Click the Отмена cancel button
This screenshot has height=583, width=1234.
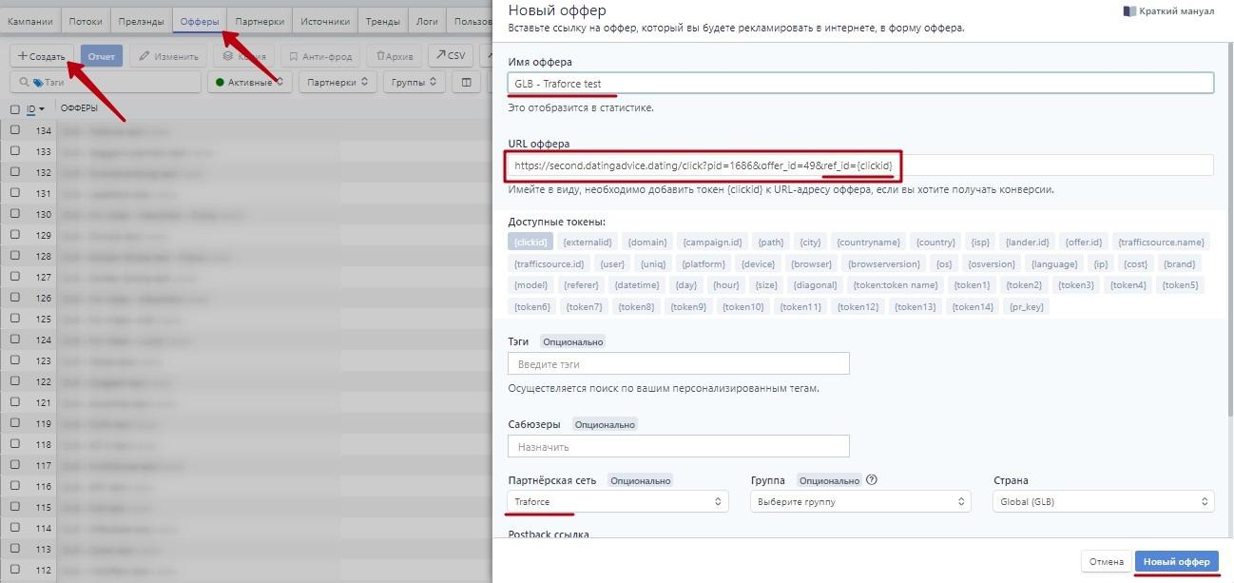click(1107, 561)
